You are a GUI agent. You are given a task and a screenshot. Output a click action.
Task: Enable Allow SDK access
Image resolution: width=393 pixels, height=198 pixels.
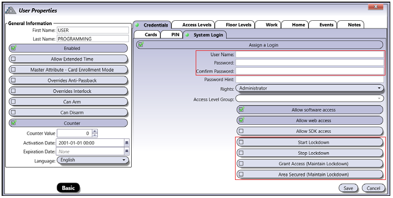(x=310, y=131)
